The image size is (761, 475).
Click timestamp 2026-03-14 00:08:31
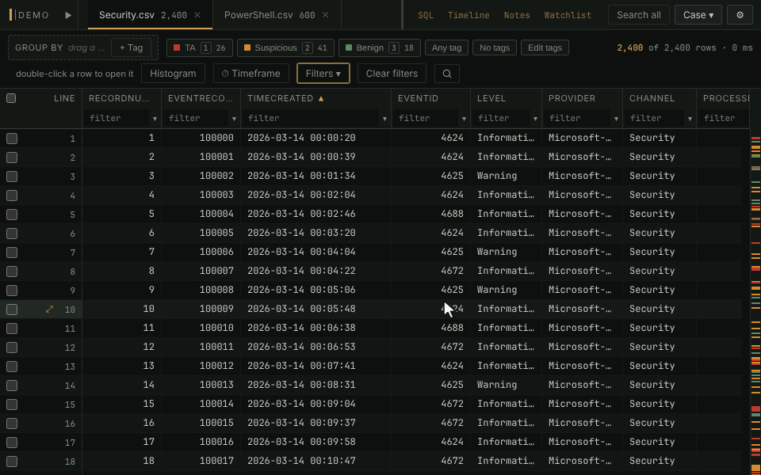(x=301, y=385)
